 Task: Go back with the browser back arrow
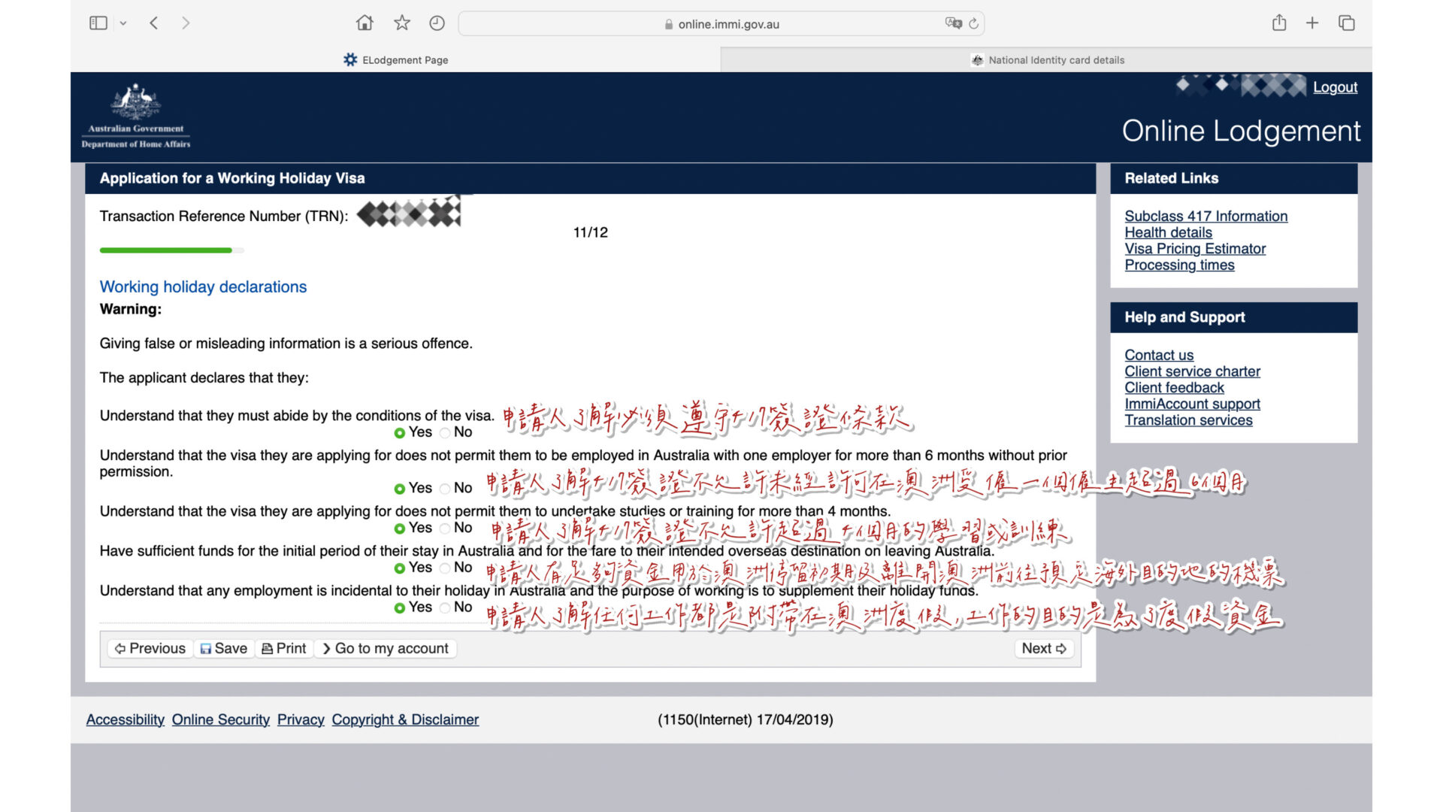[x=154, y=23]
